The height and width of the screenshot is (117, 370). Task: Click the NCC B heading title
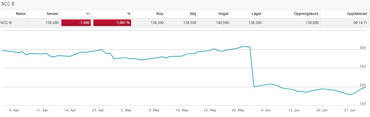coord(8,4)
